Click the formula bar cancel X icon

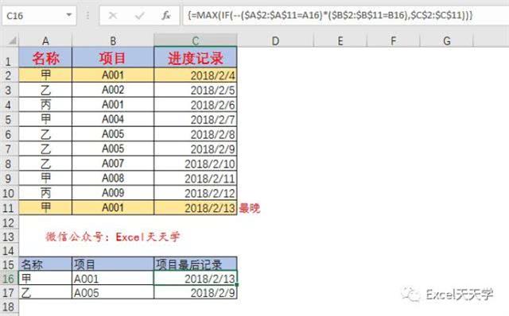pos(113,15)
